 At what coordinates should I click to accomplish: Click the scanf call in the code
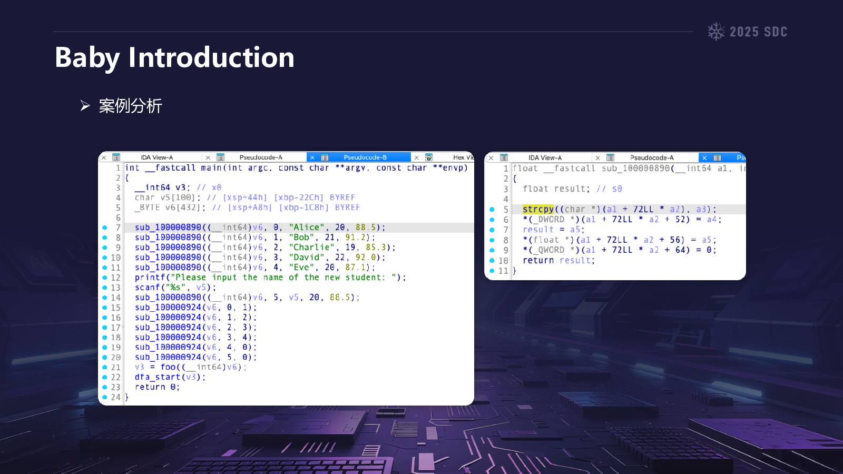pos(147,288)
